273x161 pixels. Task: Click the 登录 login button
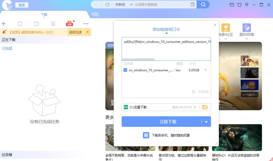click(x=22, y=5)
